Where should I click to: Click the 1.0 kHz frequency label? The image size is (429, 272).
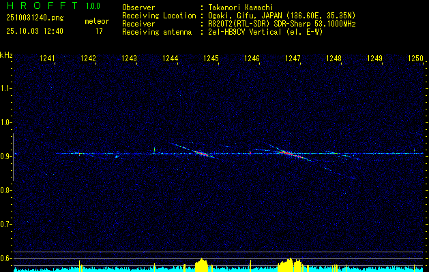point(5,122)
